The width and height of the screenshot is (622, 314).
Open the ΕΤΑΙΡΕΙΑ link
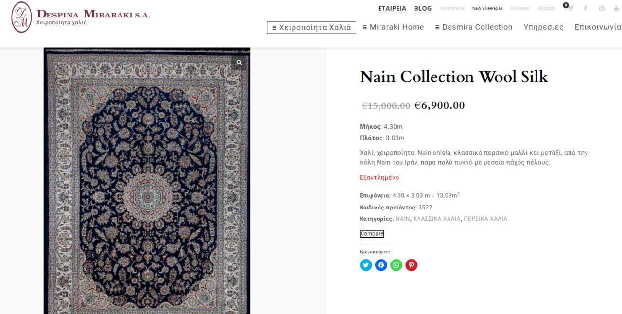coord(392,8)
